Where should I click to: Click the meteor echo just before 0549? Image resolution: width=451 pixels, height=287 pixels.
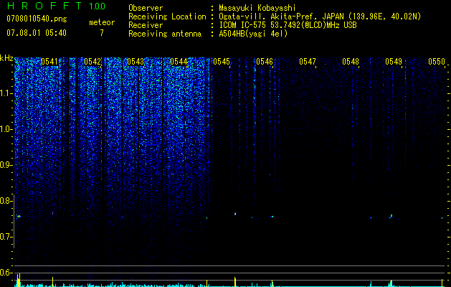tap(391, 216)
